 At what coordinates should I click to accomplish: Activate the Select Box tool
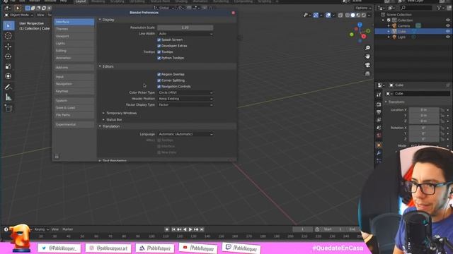coord(8,25)
